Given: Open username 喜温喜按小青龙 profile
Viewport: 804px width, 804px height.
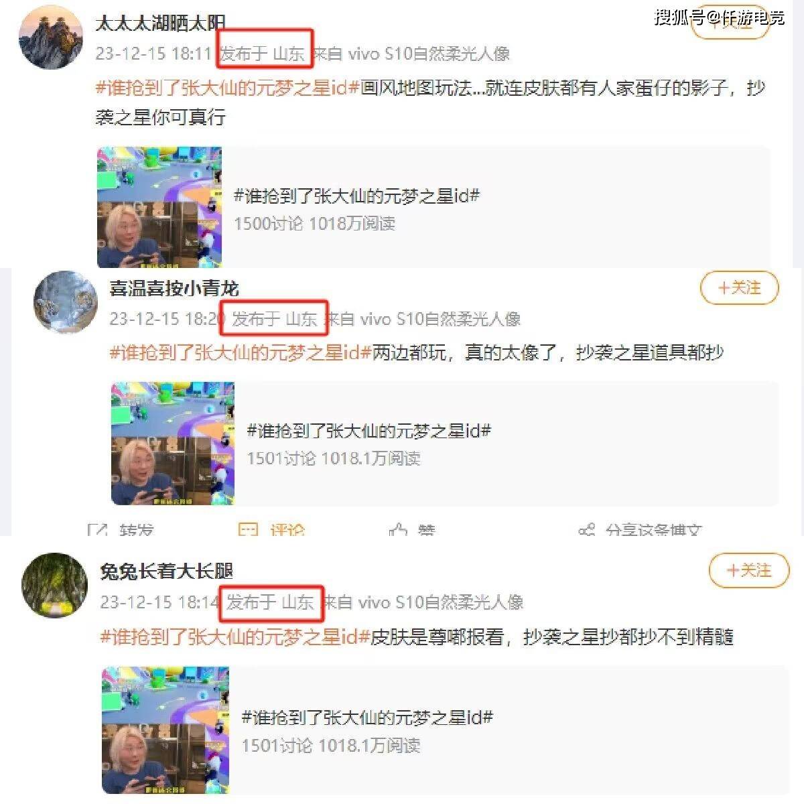Looking at the screenshot, I should tap(174, 289).
